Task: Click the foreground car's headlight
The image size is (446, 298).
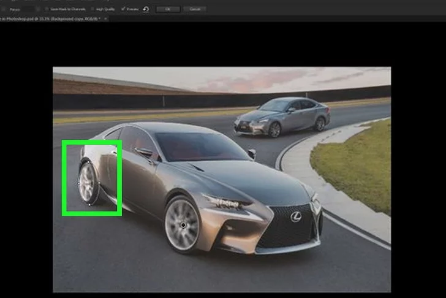Action: click(x=230, y=202)
